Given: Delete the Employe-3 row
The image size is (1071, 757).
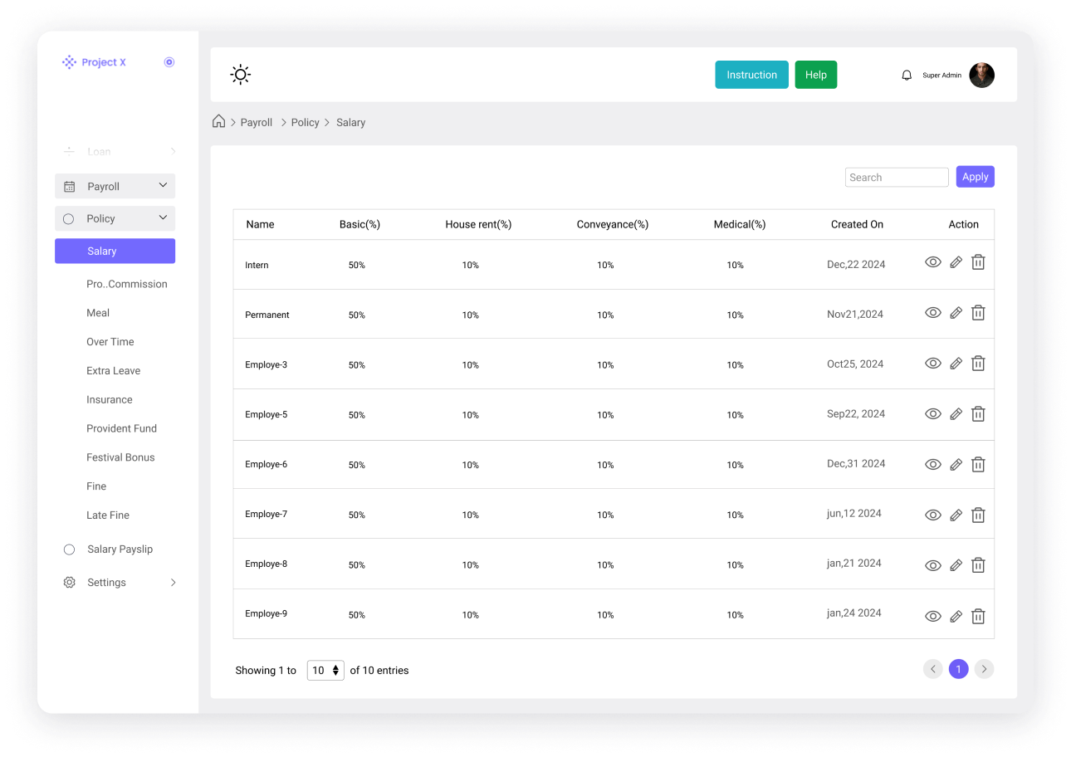Looking at the screenshot, I should point(978,364).
